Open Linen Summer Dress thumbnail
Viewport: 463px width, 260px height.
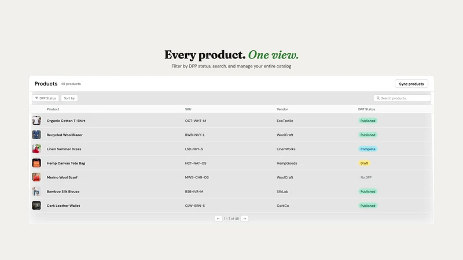click(36, 149)
